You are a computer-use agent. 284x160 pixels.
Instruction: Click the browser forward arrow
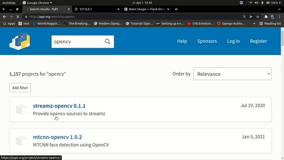click(11, 17)
